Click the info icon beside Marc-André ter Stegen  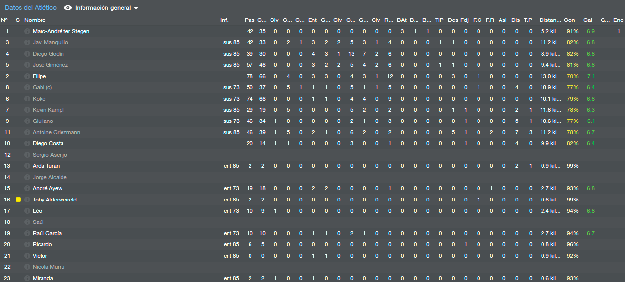[27, 31]
